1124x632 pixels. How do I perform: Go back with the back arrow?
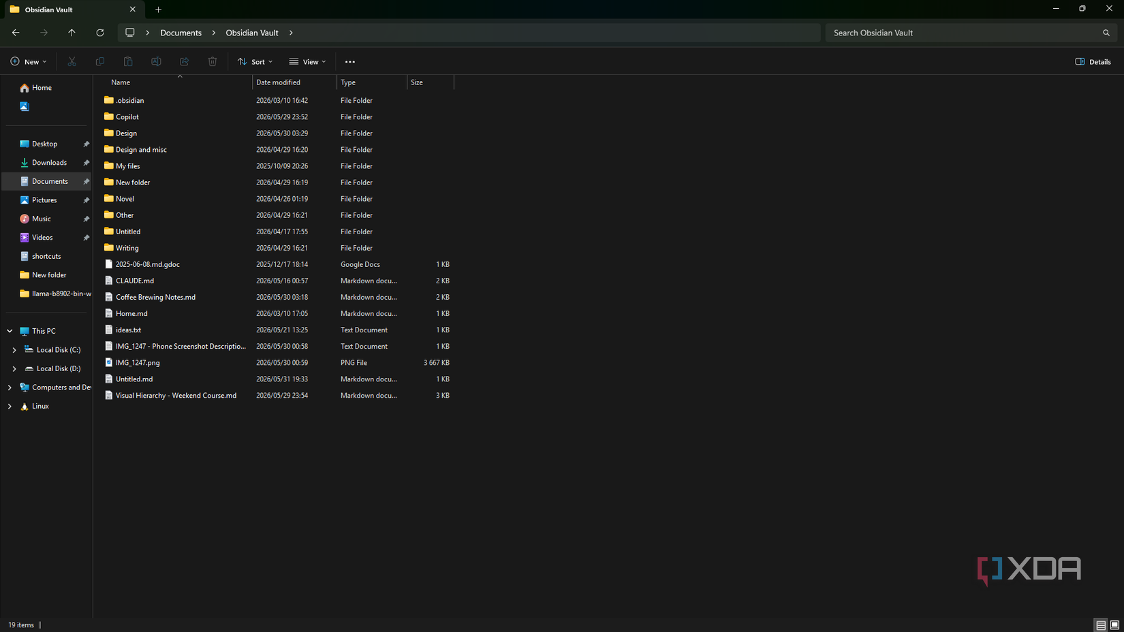[x=16, y=33]
